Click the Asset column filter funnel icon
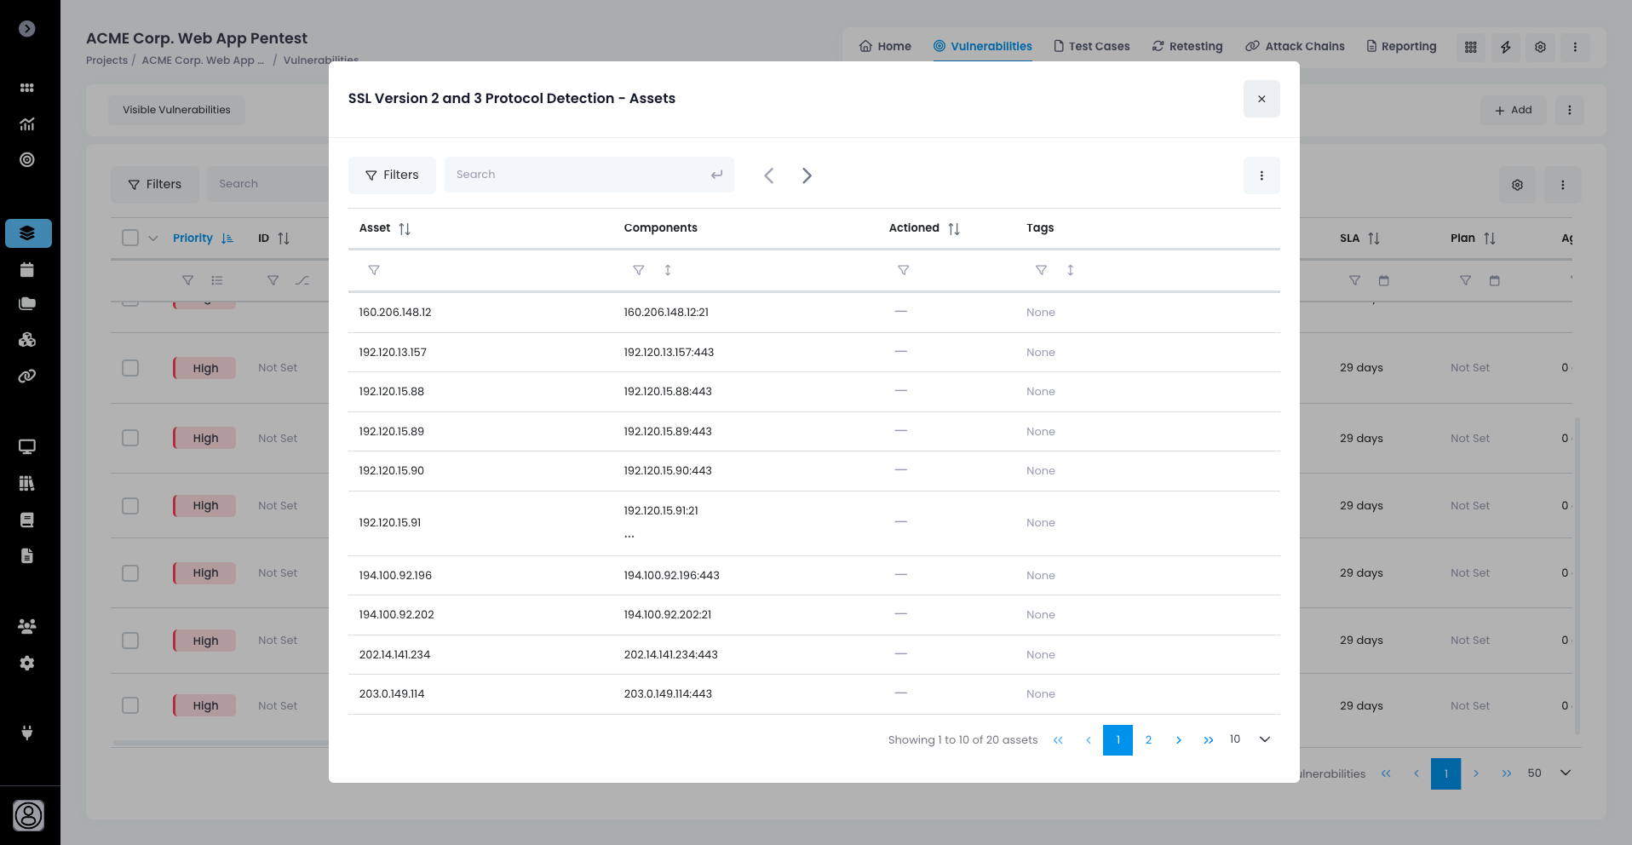This screenshot has height=845, width=1632. (373, 270)
